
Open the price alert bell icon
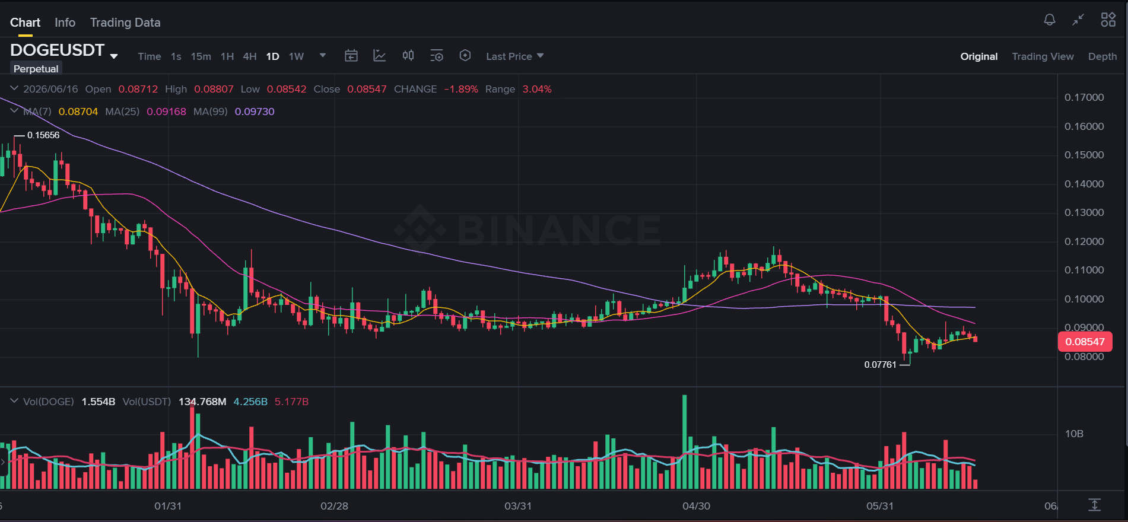click(x=1050, y=20)
